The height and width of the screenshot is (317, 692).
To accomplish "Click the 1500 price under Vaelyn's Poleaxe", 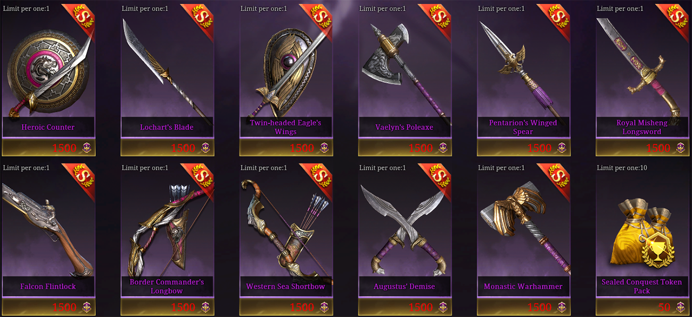I will (421, 148).
